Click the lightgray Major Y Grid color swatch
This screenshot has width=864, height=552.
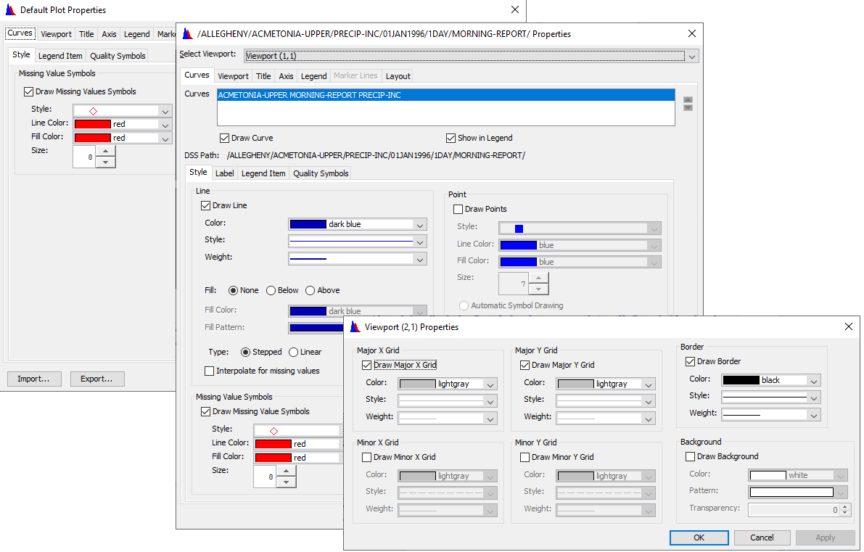click(x=575, y=384)
